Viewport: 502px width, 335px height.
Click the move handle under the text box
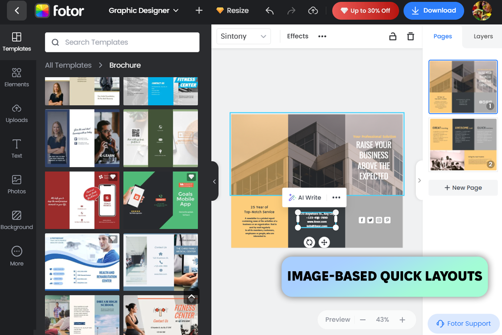(x=325, y=242)
